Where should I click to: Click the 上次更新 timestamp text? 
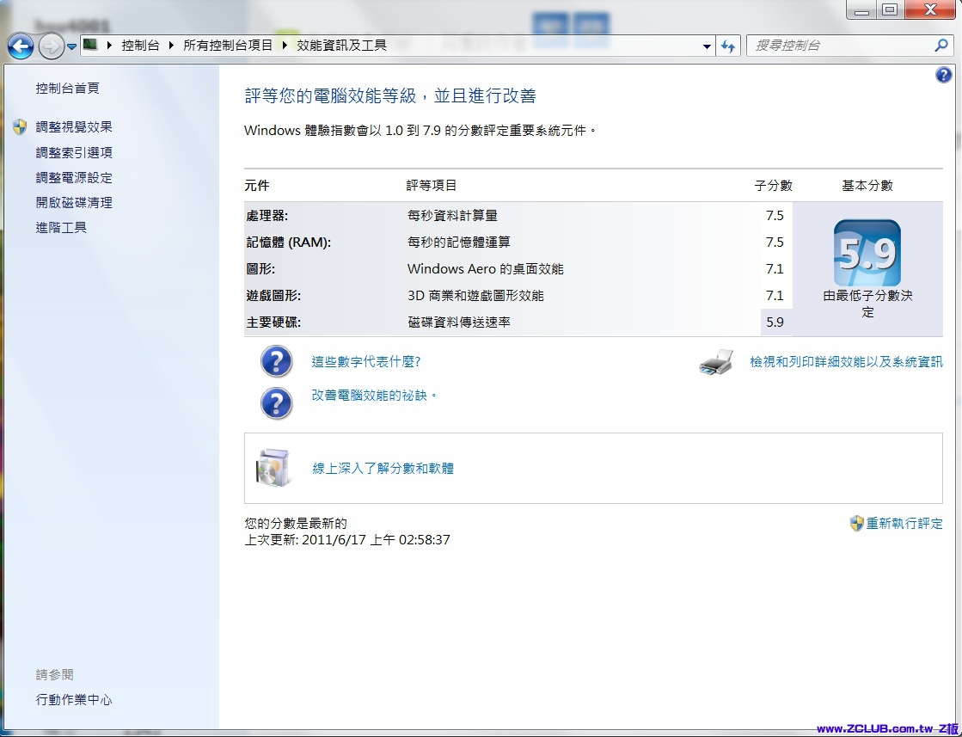[x=347, y=540]
